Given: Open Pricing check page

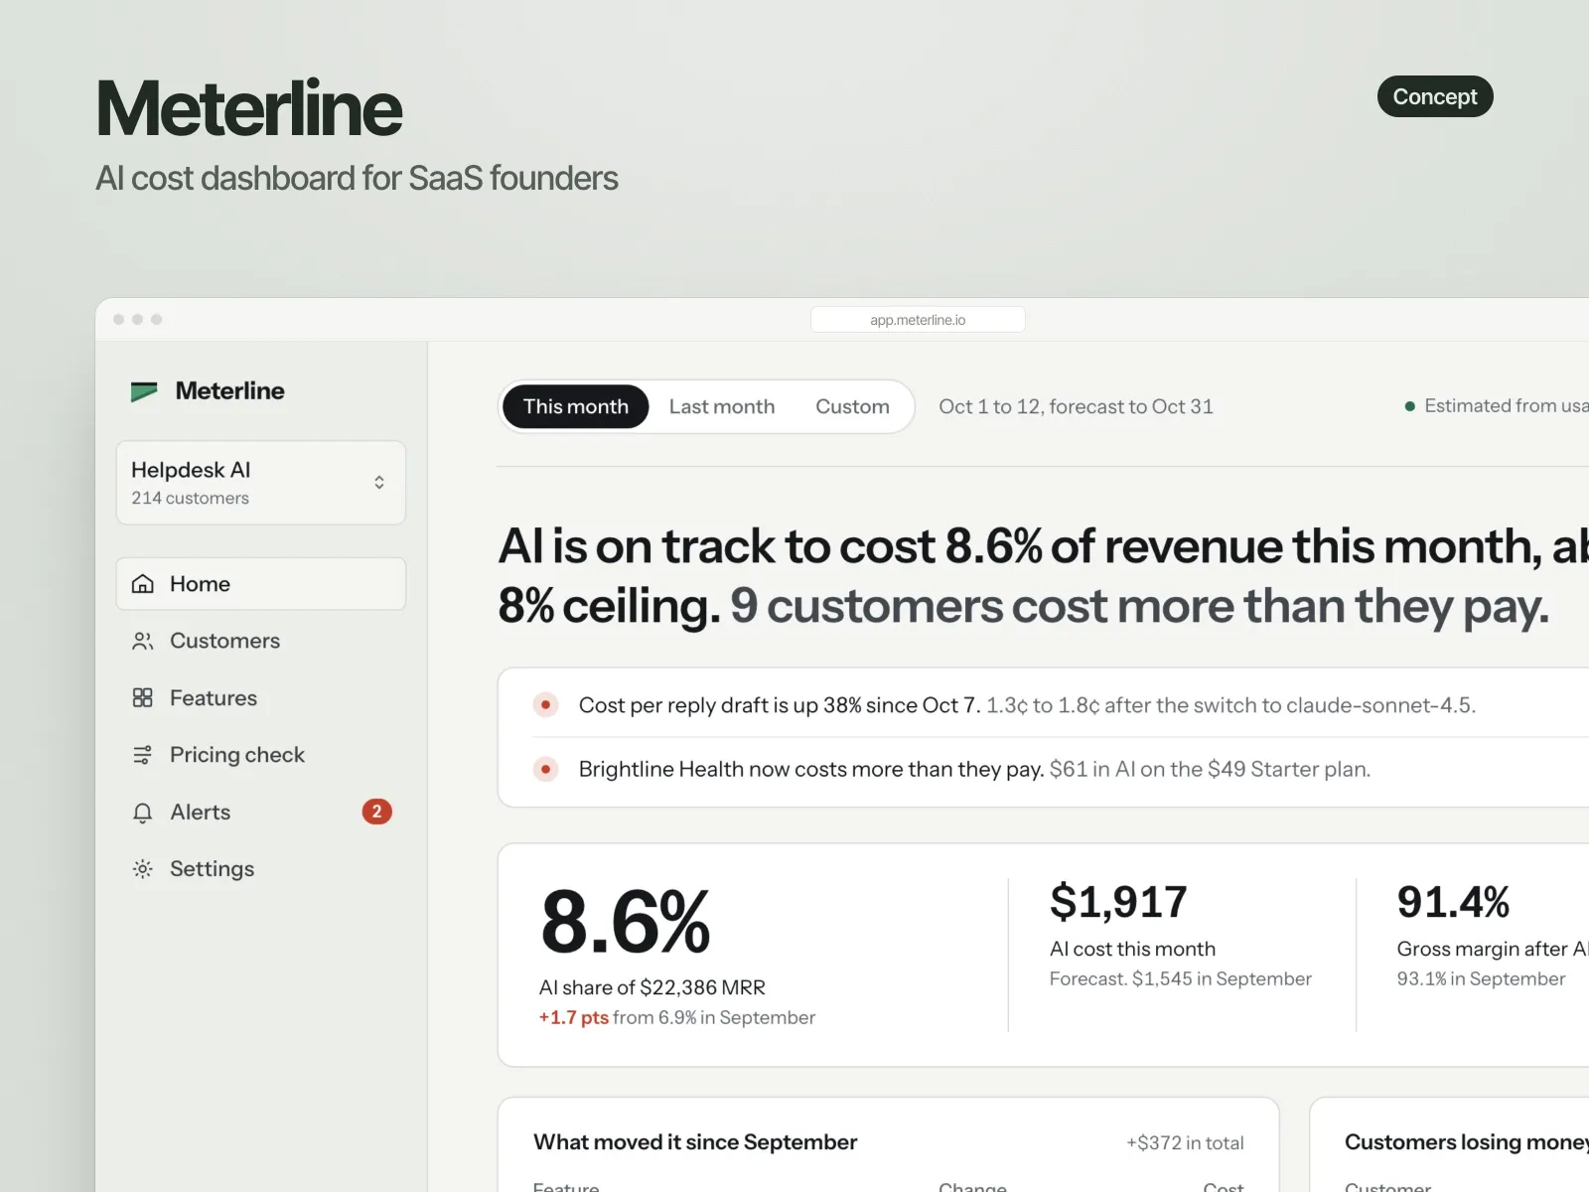Looking at the screenshot, I should (261, 755).
